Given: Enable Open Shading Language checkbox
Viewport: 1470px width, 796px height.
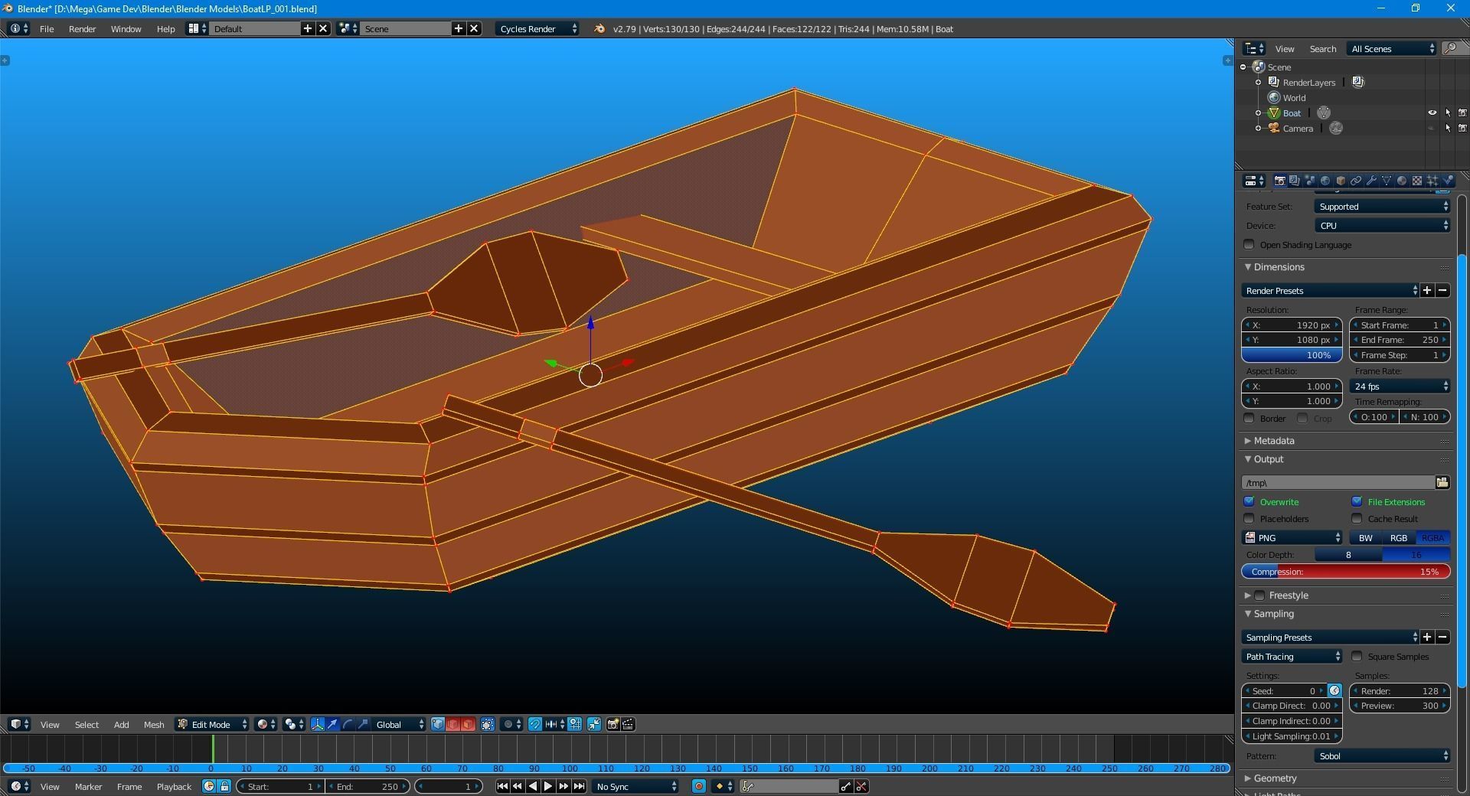Looking at the screenshot, I should pyautogui.click(x=1249, y=245).
